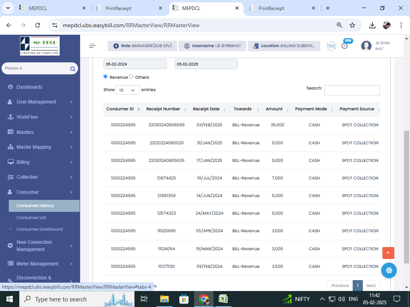Open the Chrome three-dot menu
The image size is (410, 307).
tap(401, 25)
